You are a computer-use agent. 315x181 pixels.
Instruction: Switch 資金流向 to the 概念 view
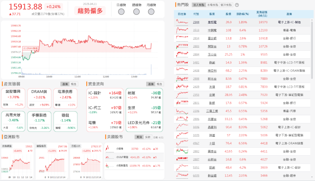(159, 83)
